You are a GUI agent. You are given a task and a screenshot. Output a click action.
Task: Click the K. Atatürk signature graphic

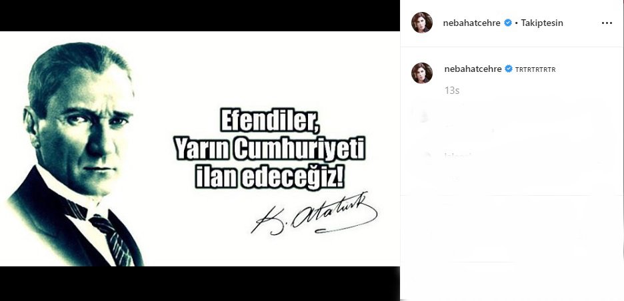314,214
